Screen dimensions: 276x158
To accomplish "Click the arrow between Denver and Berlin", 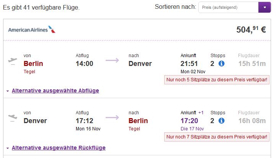I will point(112,118).
